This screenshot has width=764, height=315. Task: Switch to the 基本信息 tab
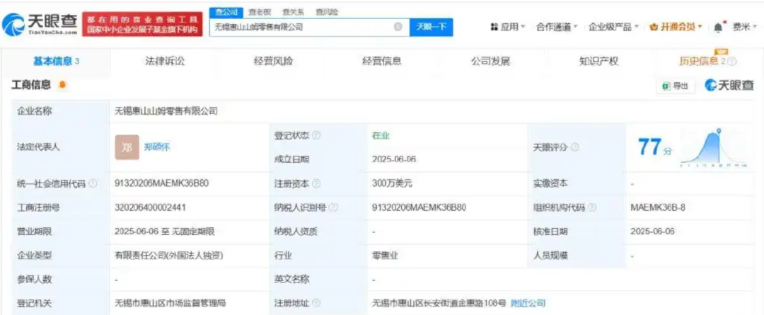(56, 62)
